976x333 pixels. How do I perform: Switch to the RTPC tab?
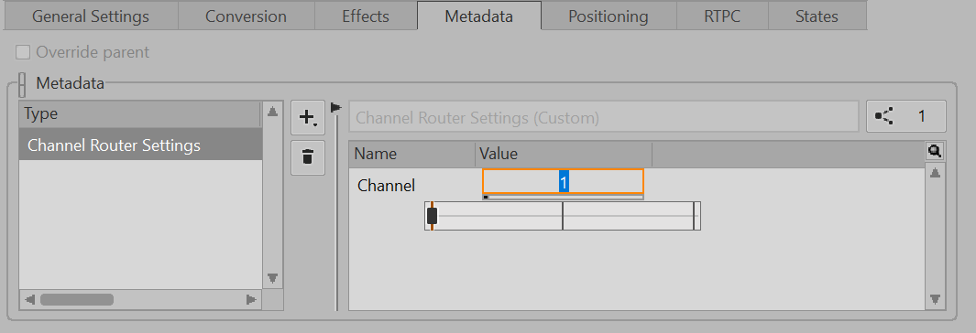[x=722, y=16]
